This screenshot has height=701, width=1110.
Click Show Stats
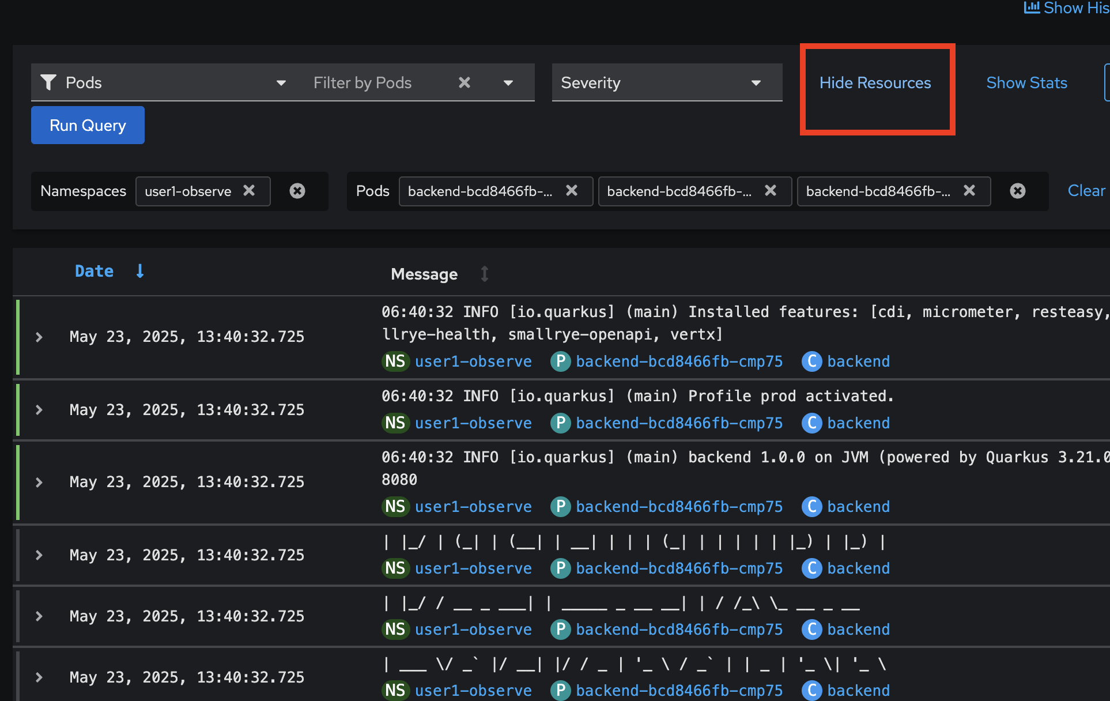(1026, 82)
